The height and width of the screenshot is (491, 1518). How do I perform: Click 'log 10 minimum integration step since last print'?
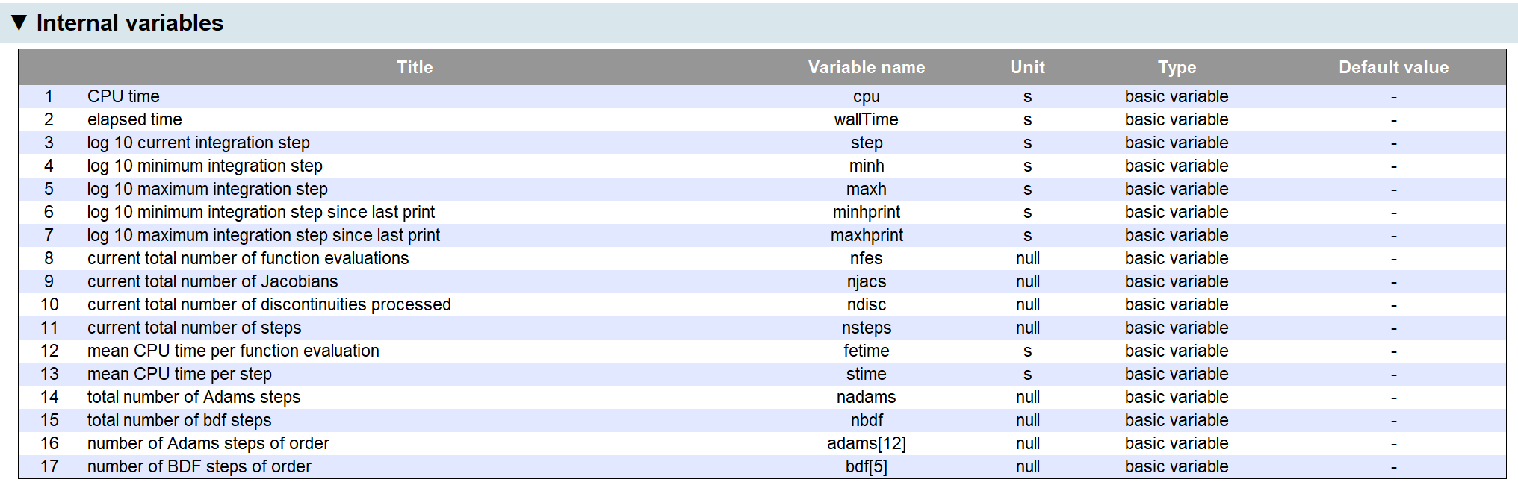pos(261,212)
